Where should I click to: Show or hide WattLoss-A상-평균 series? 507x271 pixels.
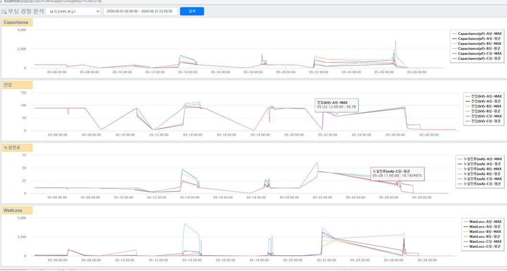point(483,227)
